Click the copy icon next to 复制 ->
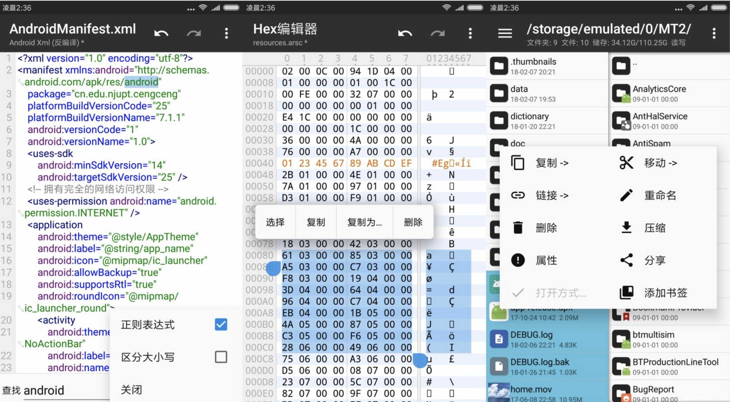This screenshot has height=402, width=730. tap(518, 163)
